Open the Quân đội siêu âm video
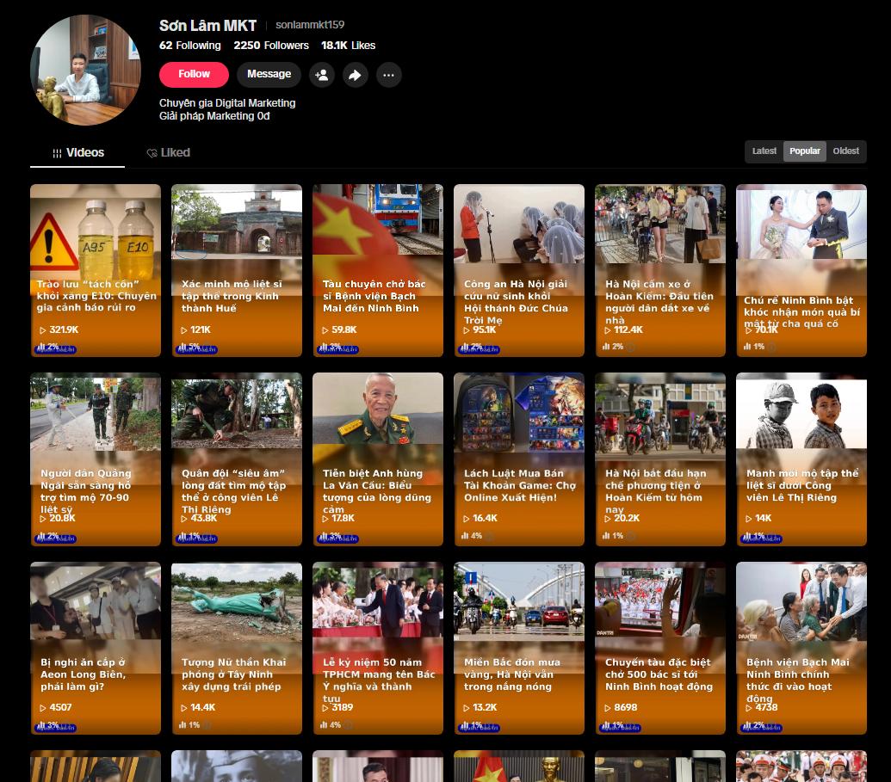Screen dimensions: 891x782 [x=237, y=459]
